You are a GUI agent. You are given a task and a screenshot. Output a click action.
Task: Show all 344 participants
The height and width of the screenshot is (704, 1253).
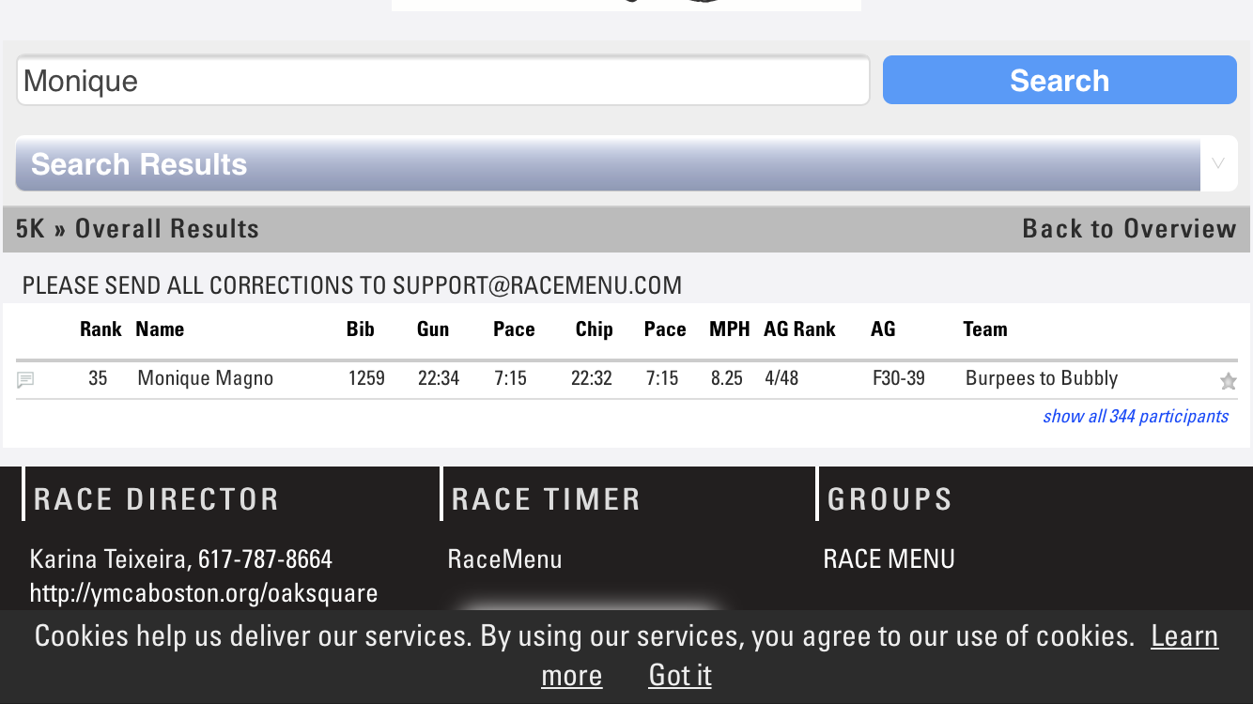[1135, 416]
